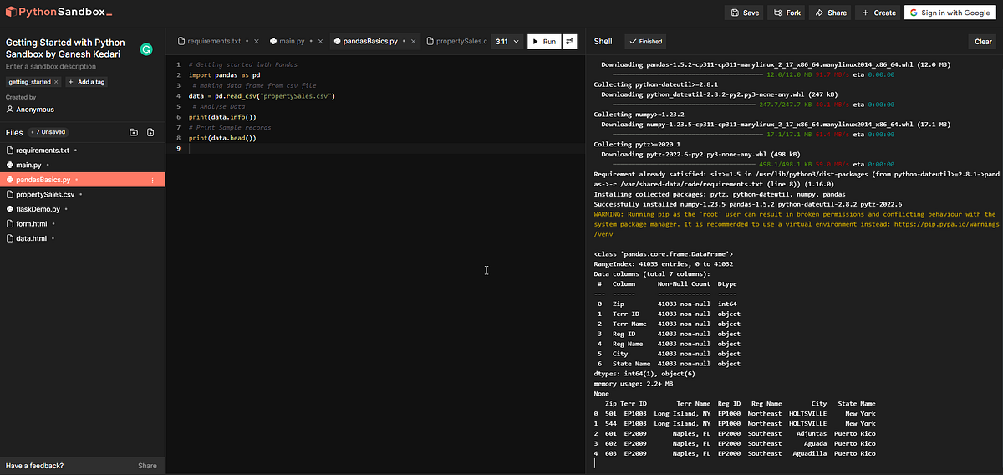This screenshot has width=1003, height=475.
Task: Open run settings icon next to Run
Action: click(570, 41)
